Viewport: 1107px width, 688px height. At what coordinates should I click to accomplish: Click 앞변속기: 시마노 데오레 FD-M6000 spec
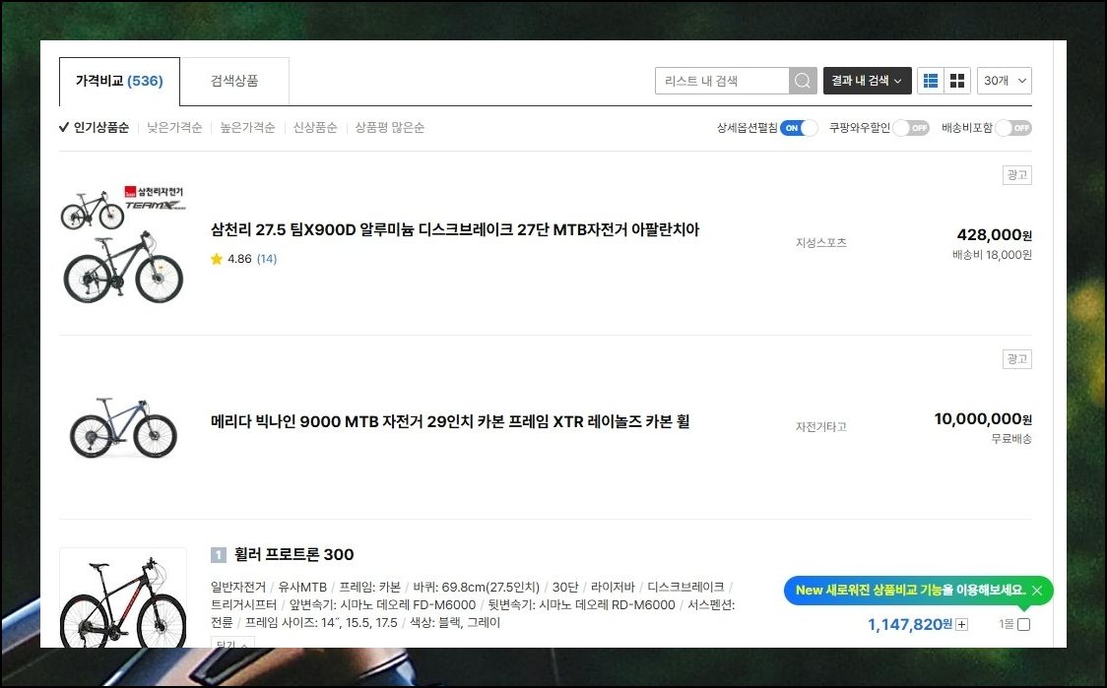click(x=383, y=604)
